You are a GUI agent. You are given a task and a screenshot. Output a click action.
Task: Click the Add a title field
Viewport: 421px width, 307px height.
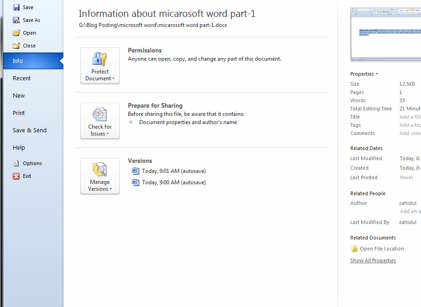coord(410,117)
